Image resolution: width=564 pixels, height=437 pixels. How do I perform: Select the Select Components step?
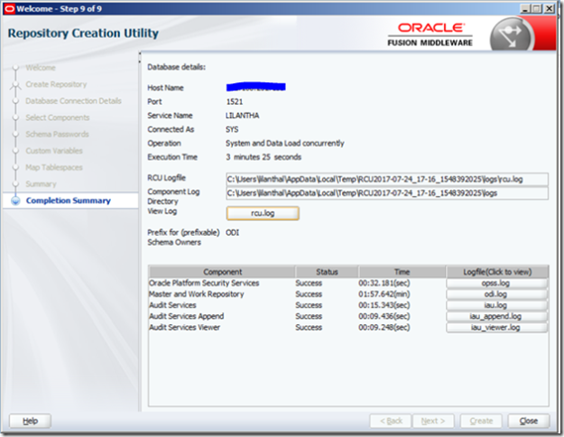coord(58,117)
